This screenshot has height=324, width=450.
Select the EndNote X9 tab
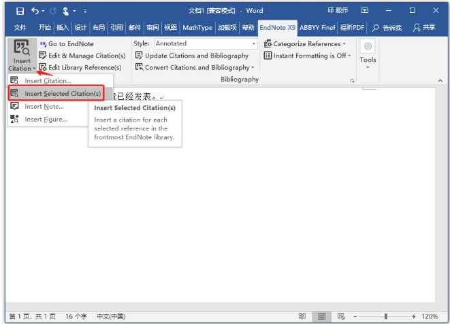click(x=278, y=27)
